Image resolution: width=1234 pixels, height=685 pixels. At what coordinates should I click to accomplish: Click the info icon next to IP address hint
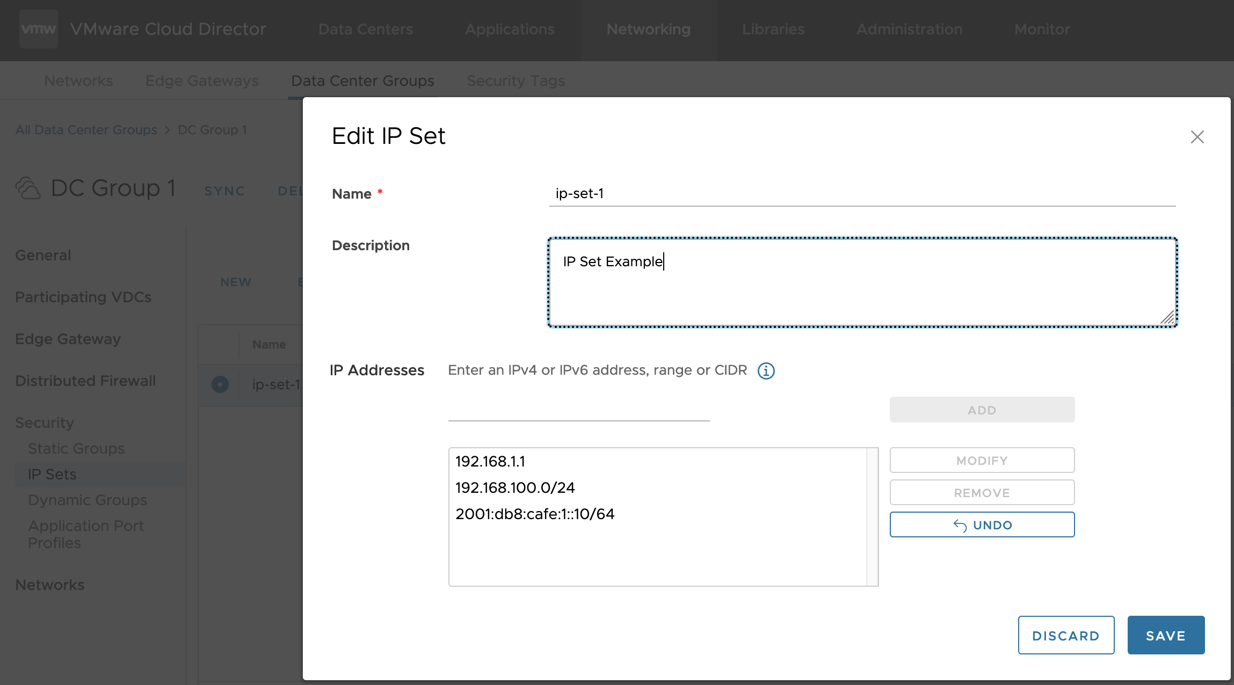pyautogui.click(x=766, y=370)
